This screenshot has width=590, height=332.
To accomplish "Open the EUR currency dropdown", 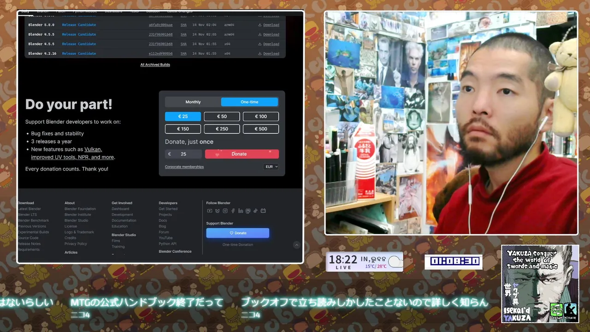I will 271,167.
